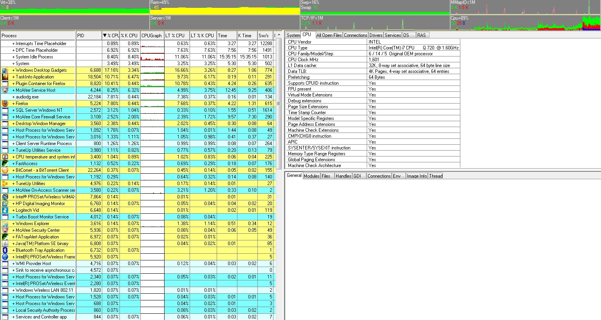
Task: Expand the Local Security Authority Process row
Action: pos(13,310)
